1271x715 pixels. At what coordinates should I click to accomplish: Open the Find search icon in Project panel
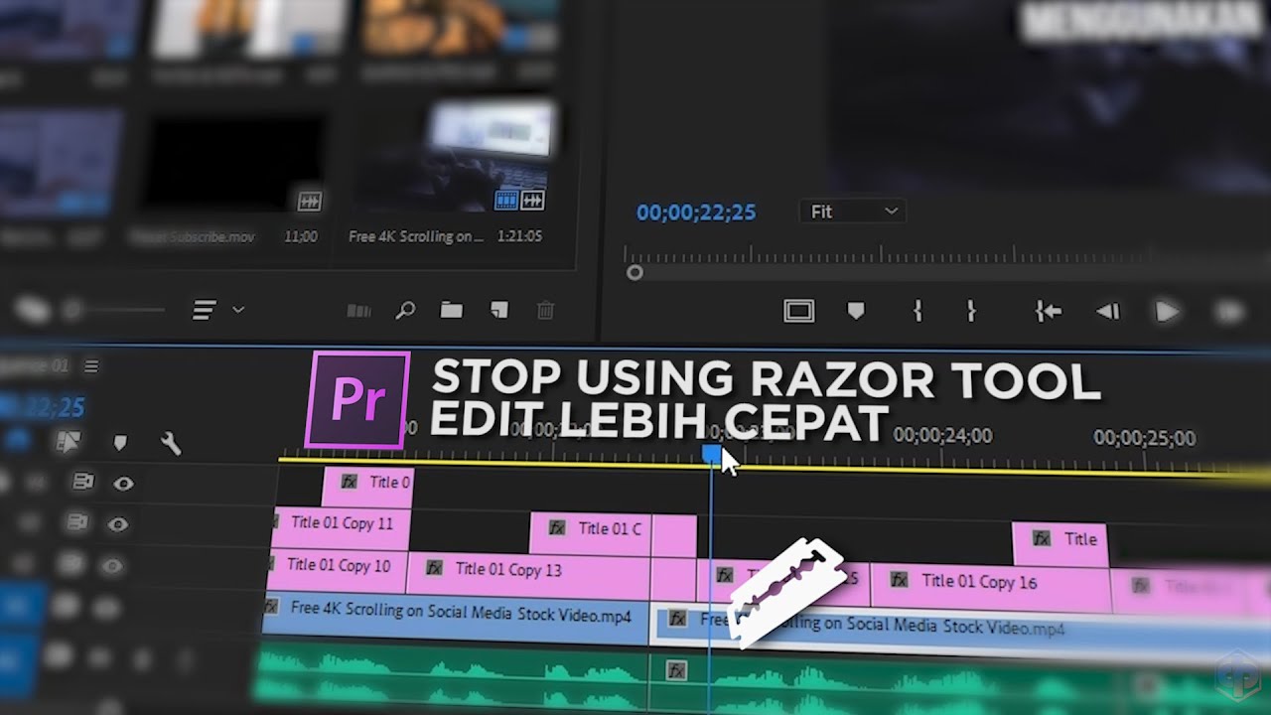tap(405, 311)
